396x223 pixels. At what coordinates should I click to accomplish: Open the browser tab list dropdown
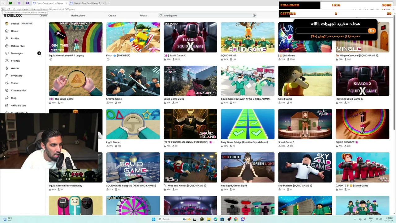point(3,3)
